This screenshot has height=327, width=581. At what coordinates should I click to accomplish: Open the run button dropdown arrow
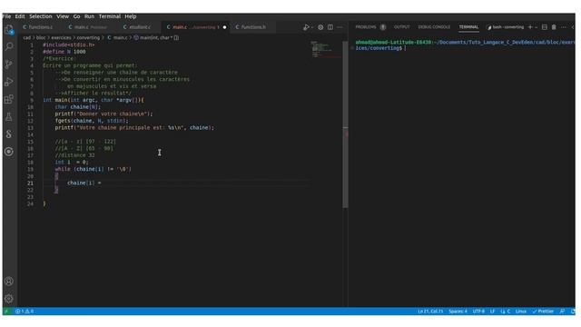pos(312,27)
